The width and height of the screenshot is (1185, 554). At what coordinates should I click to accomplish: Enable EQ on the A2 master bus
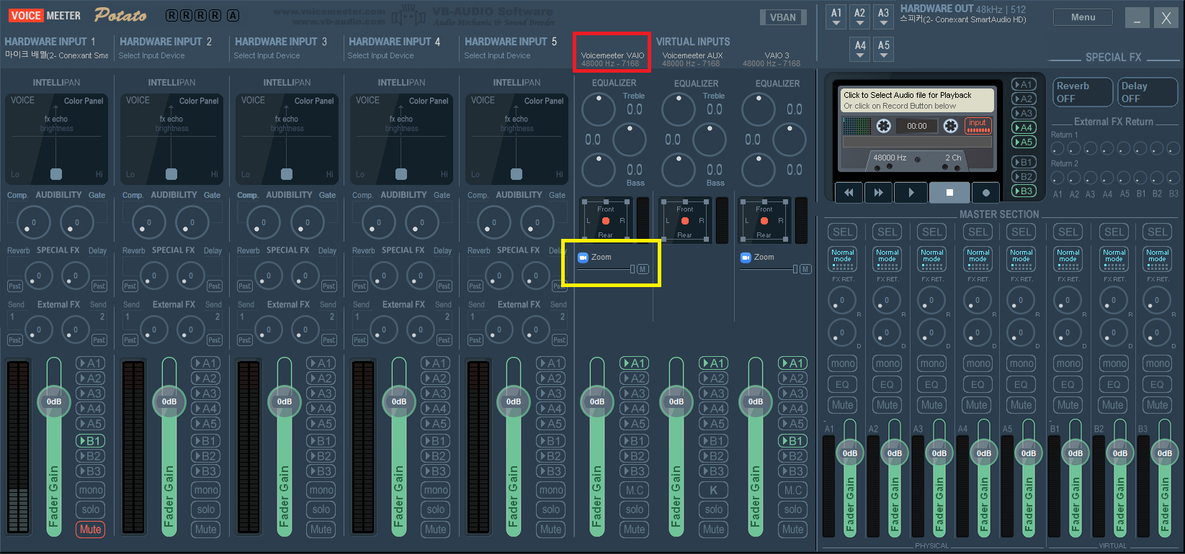[887, 384]
